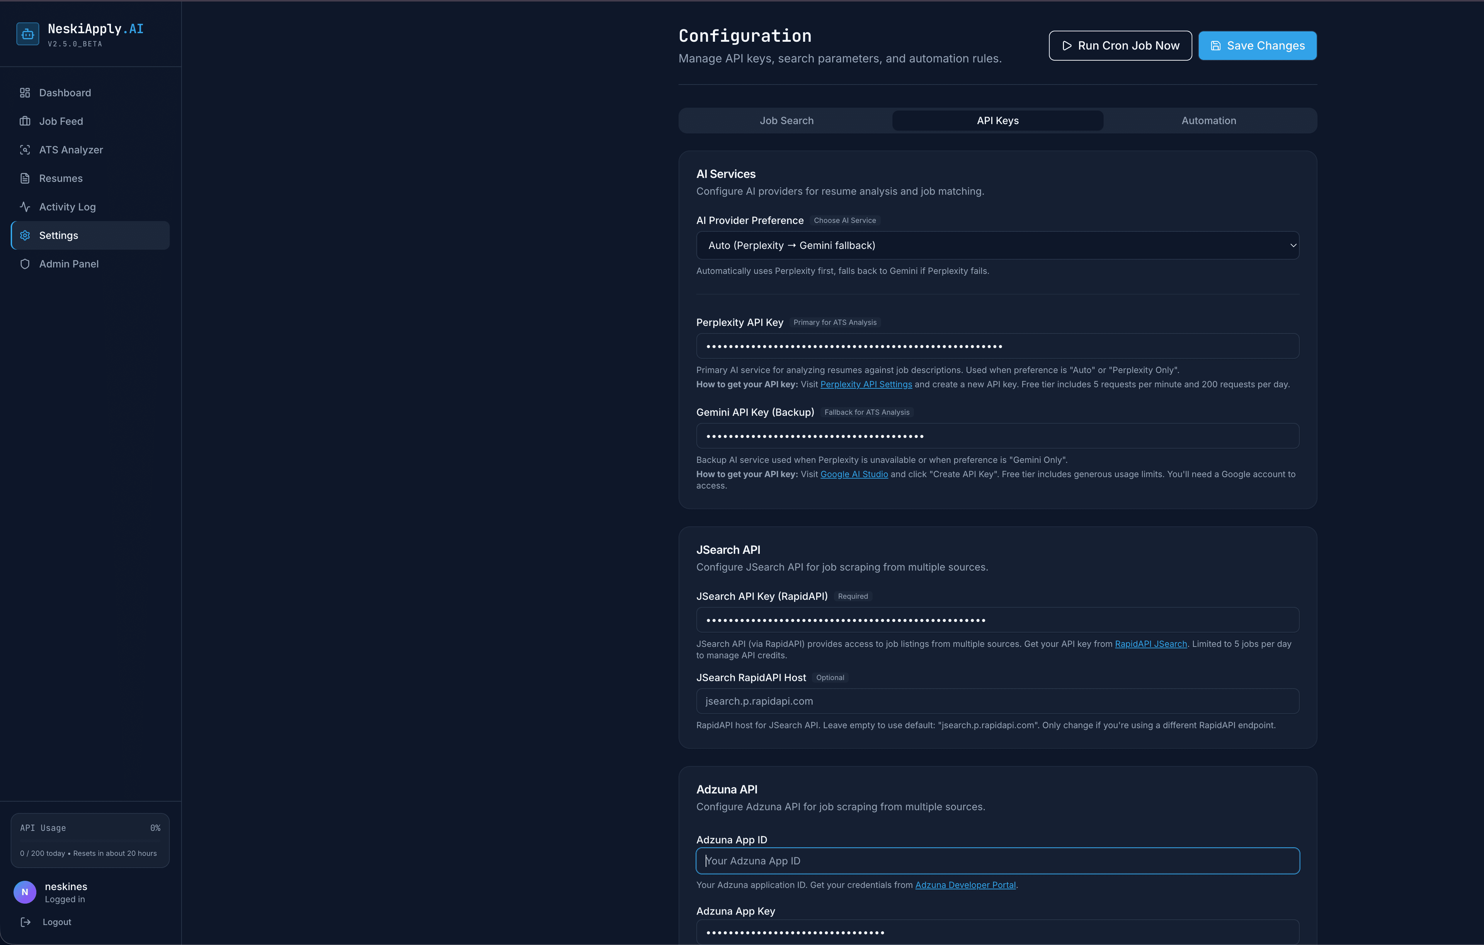This screenshot has width=1484, height=945.
Task: Click the Run Cron Job Now button
Action: click(x=1120, y=45)
